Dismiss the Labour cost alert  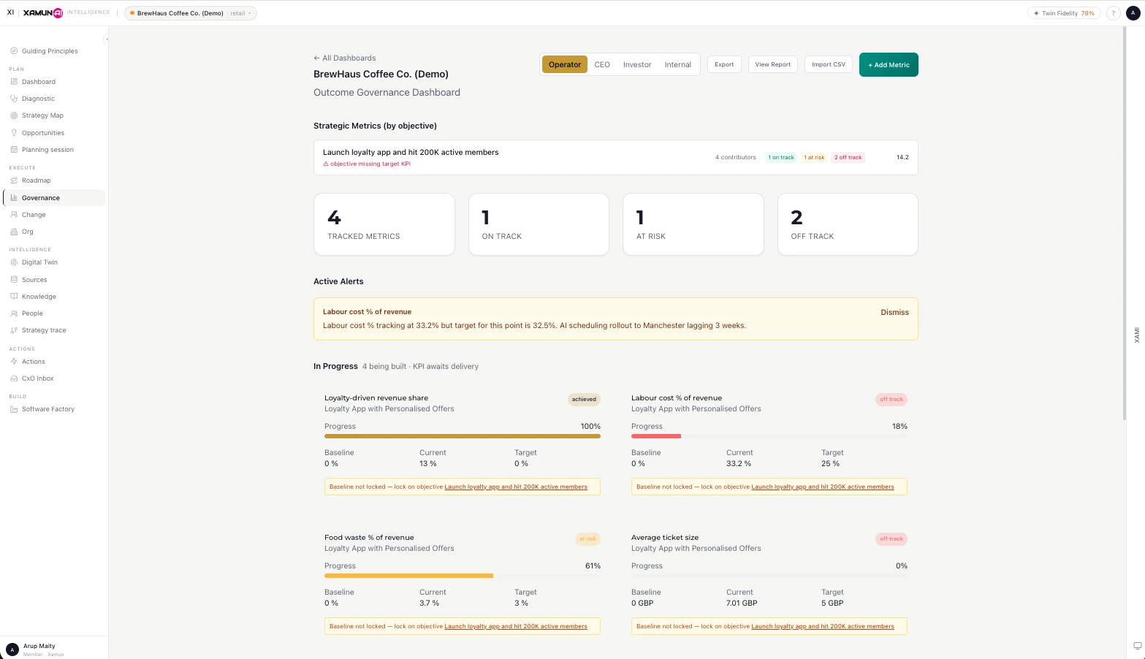coord(894,312)
